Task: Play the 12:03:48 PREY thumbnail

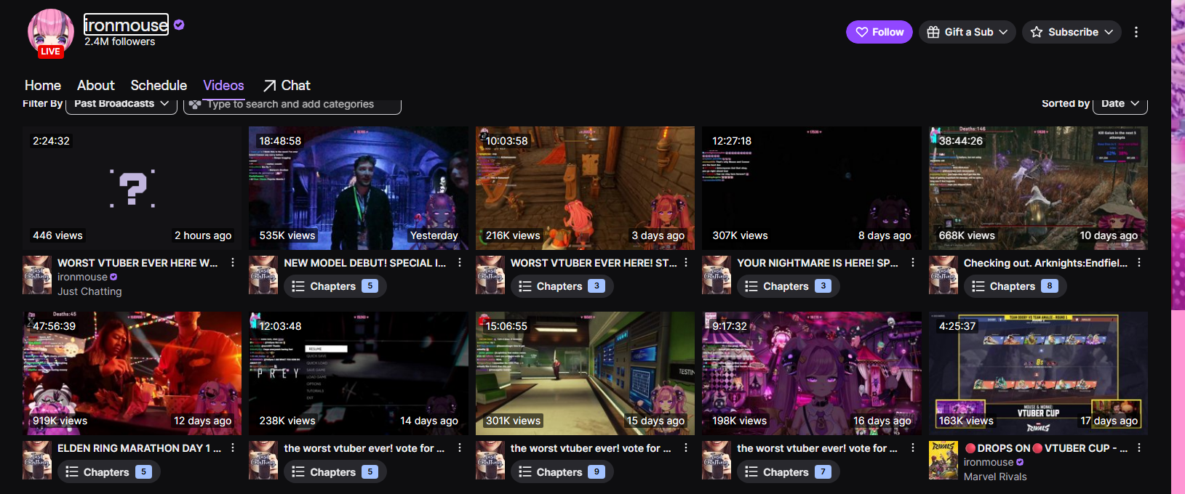Action: point(359,373)
